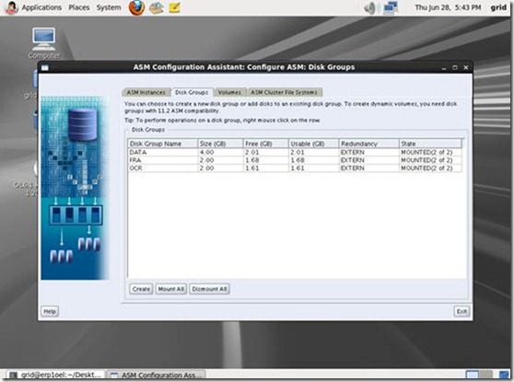Select the Disk Groups tab
Viewport: 514px width, 382px height.
click(192, 92)
